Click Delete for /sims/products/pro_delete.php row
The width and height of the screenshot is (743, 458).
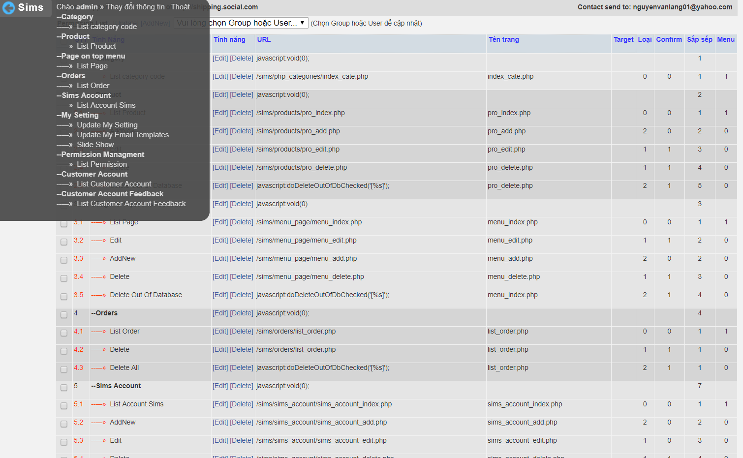(x=242, y=167)
